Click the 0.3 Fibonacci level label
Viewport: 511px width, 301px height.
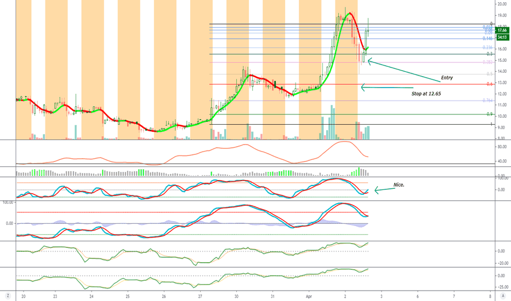tap(490, 54)
